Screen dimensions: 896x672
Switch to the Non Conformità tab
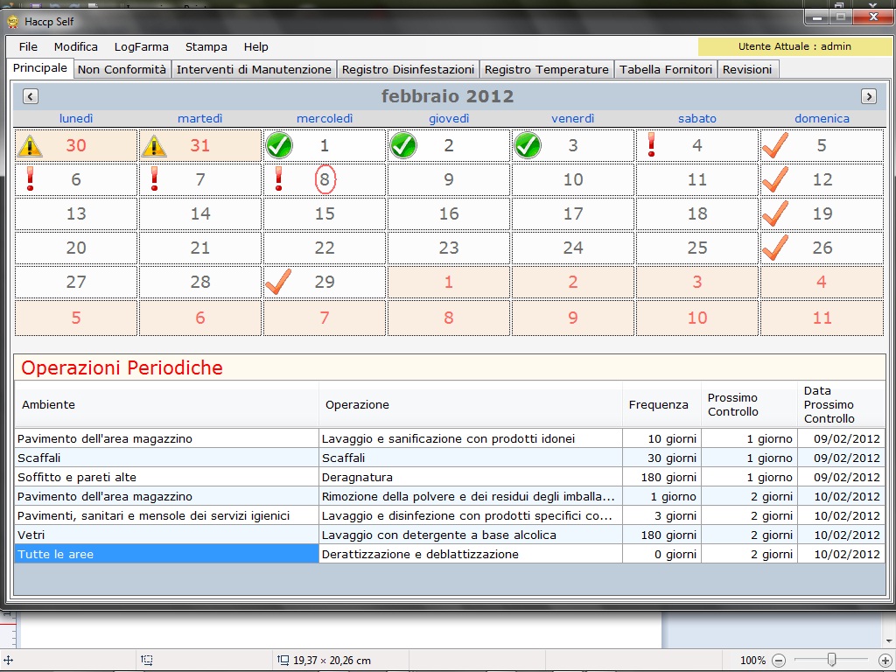(122, 69)
